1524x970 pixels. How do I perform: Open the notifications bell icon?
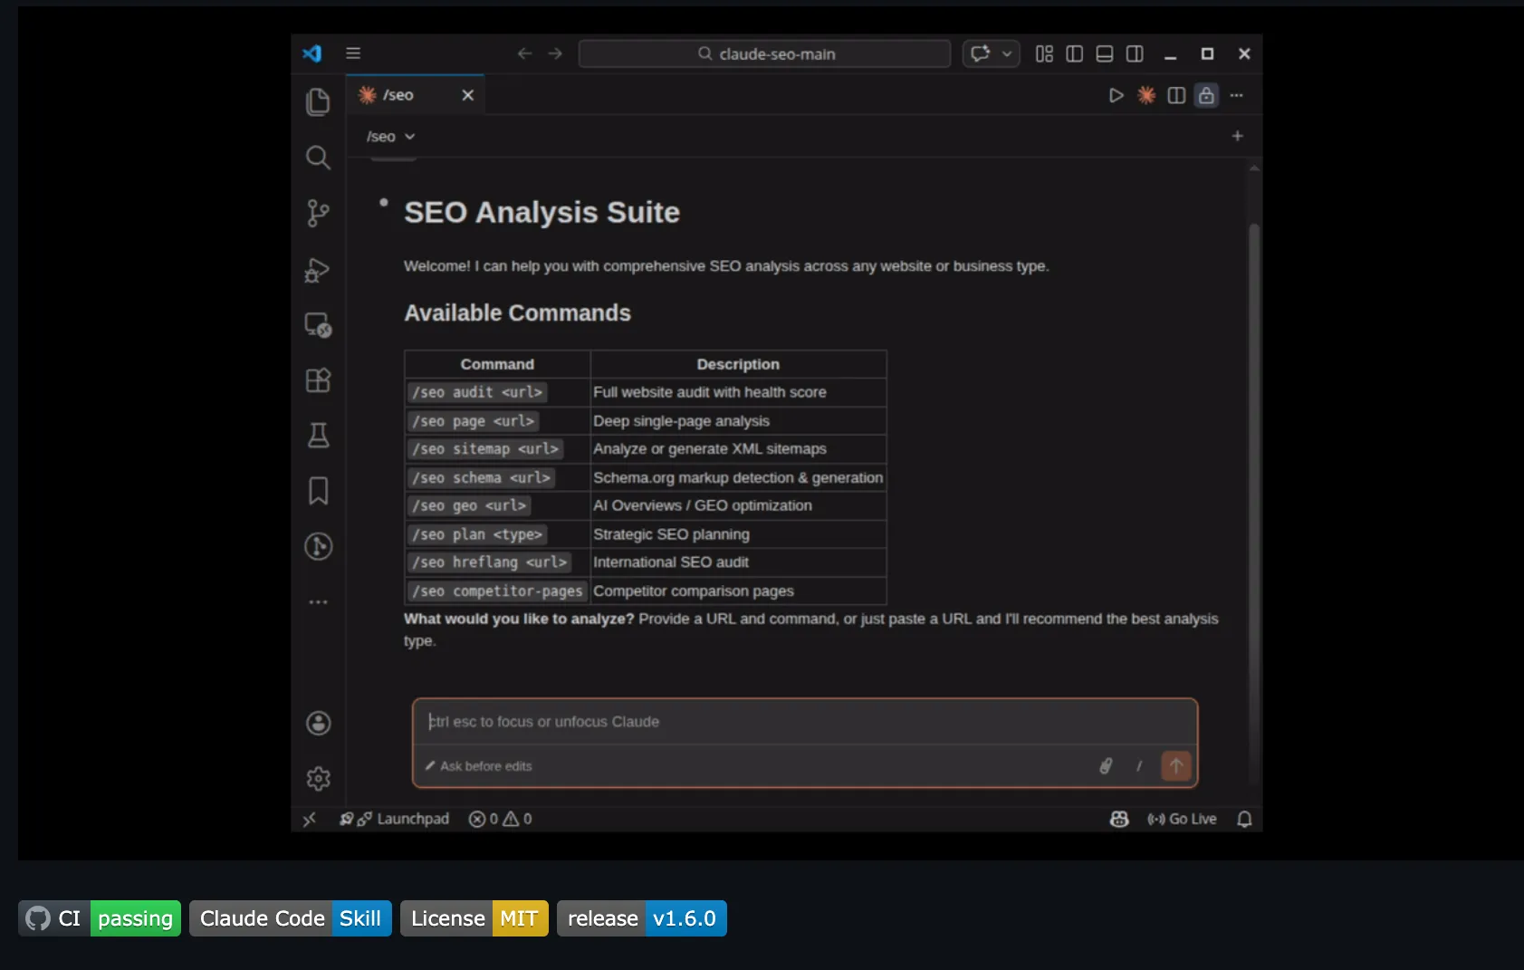point(1244,819)
